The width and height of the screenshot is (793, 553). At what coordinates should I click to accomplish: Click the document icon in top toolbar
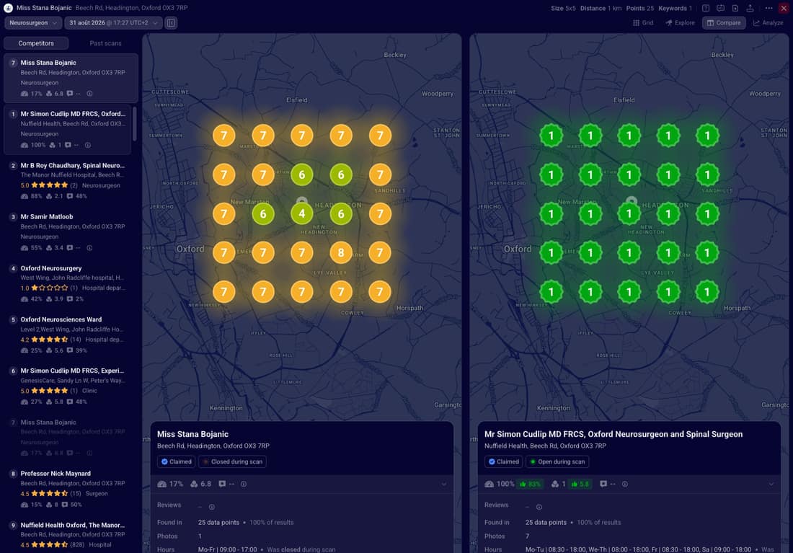pyautogui.click(x=735, y=8)
